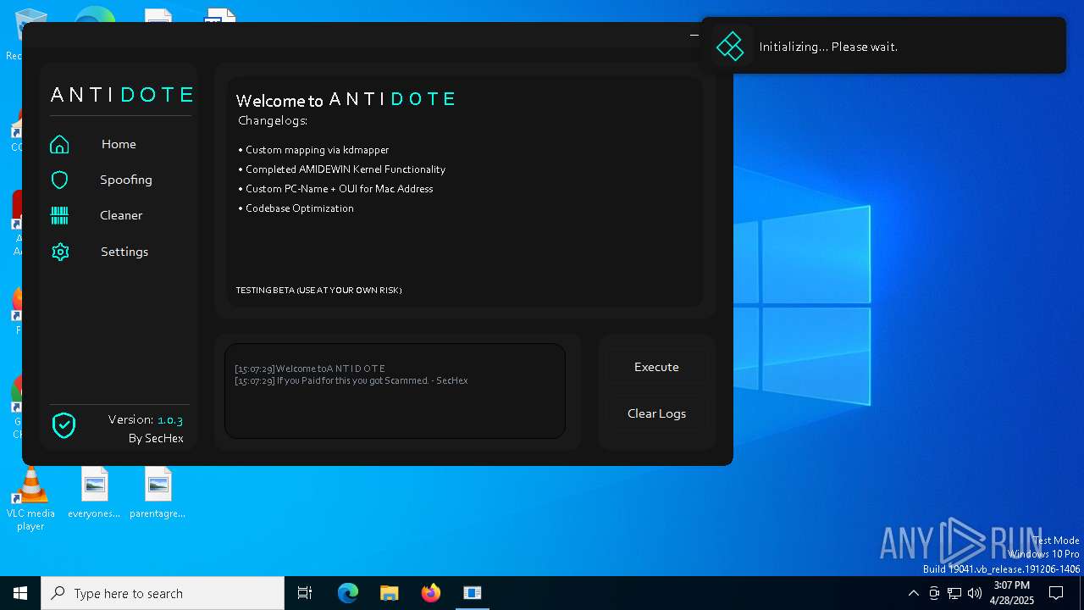Image resolution: width=1084 pixels, height=610 pixels.
Task: Open the Action Center notifications icon
Action: pyautogui.click(x=1057, y=593)
